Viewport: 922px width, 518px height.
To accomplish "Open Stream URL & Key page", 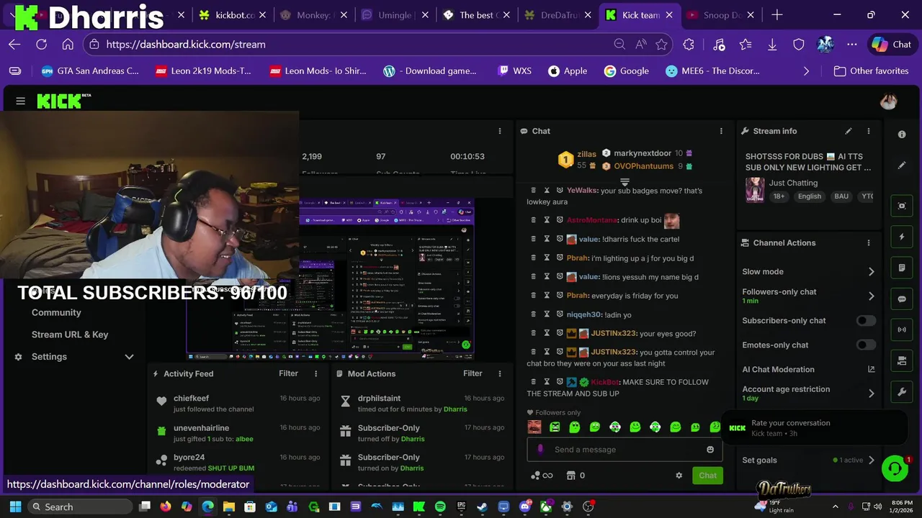I will [x=70, y=335].
